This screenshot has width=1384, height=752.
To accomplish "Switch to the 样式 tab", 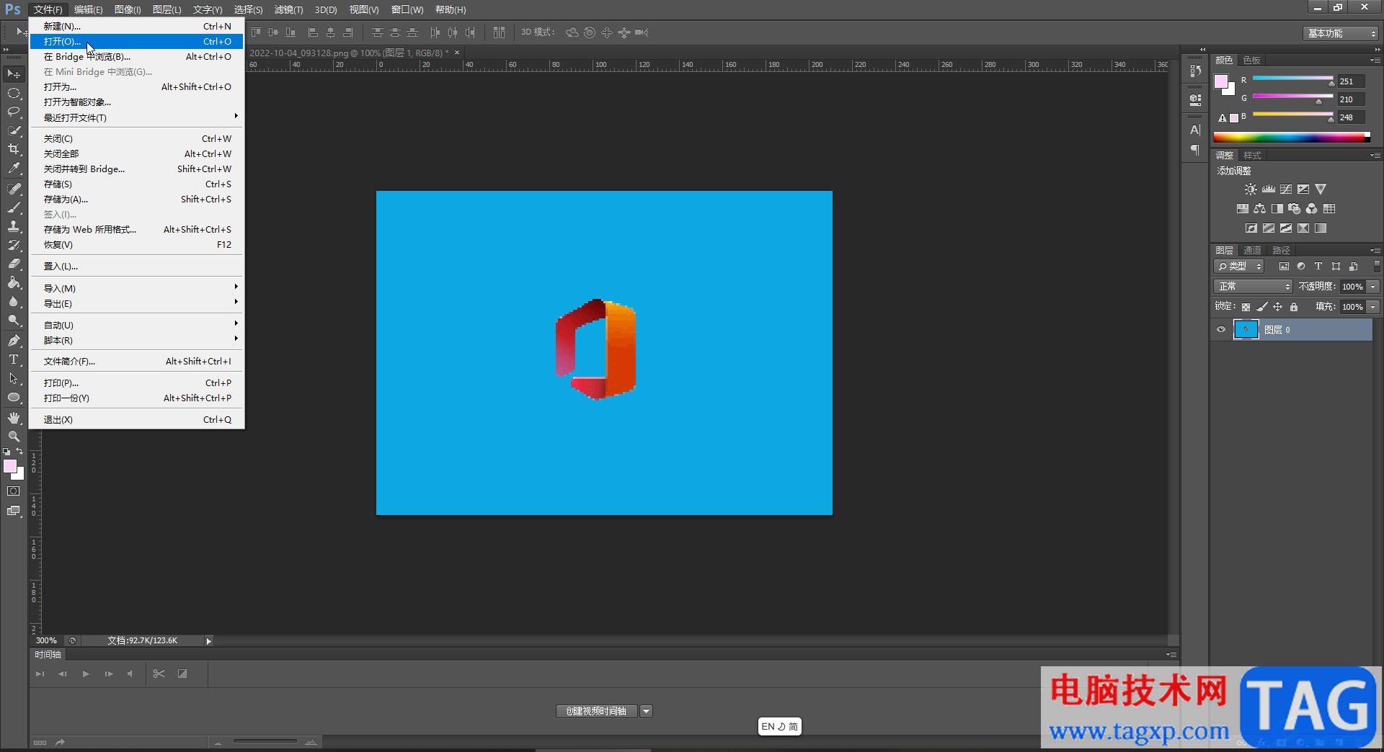I will (1253, 156).
